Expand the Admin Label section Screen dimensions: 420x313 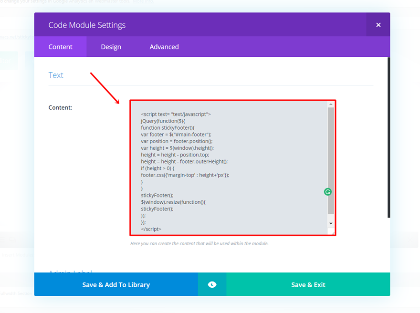[70, 271]
